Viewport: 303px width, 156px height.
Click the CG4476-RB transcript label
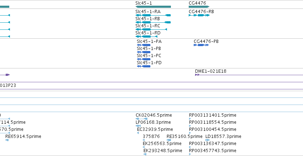tap(202, 12)
